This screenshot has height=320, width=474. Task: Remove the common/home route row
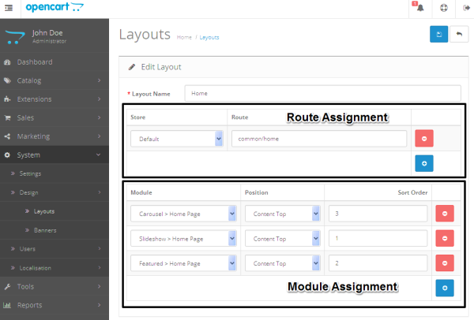[x=423, y=139]
